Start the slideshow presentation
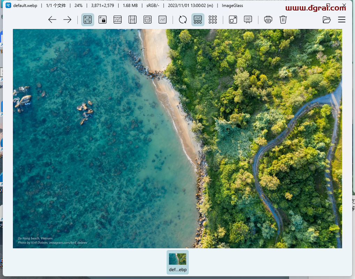This screenshot has width=355, height=279. [x=248, y=20]
